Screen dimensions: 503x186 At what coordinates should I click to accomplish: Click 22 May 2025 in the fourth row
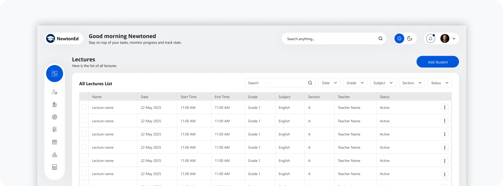click(151, 147)
